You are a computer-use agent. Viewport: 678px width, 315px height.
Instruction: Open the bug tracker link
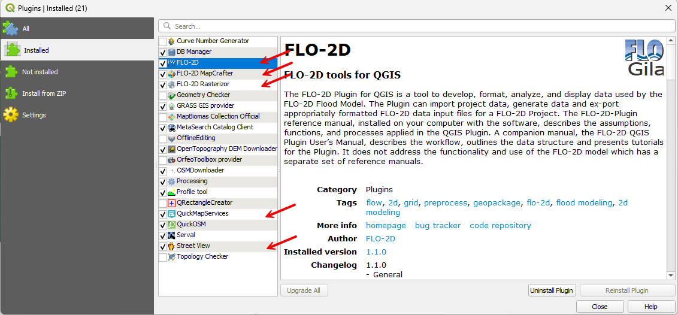(438, 226)
